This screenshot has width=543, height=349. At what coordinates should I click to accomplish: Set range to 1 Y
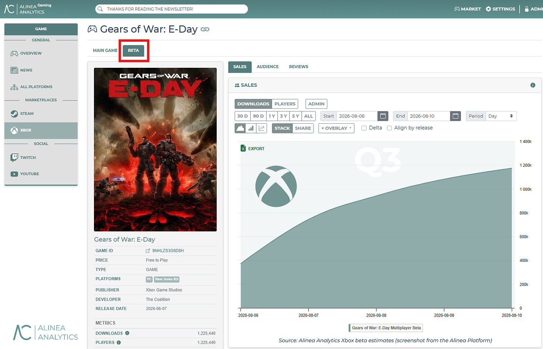272,116
